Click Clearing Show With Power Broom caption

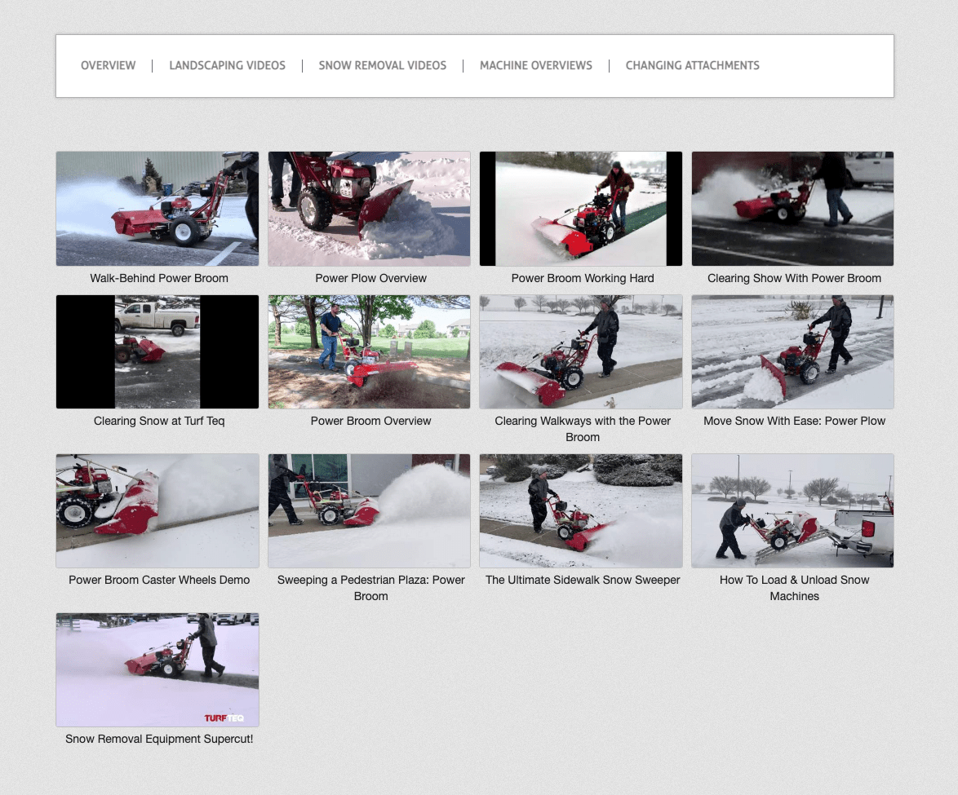(x=794, y=278)
